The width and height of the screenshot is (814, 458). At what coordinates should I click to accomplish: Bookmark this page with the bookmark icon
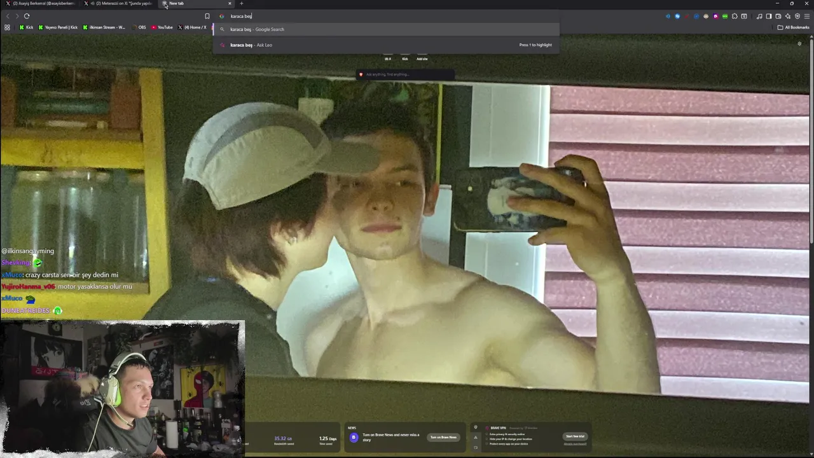pos(207,16)
